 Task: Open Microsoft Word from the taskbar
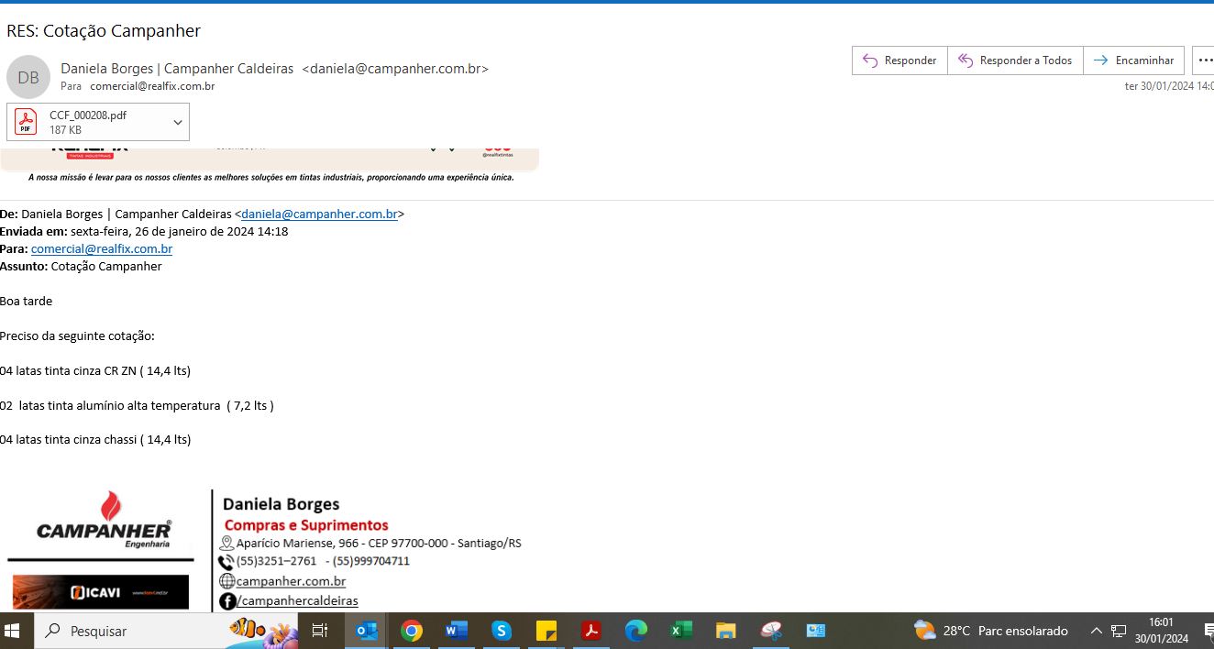tap(456, 631)
